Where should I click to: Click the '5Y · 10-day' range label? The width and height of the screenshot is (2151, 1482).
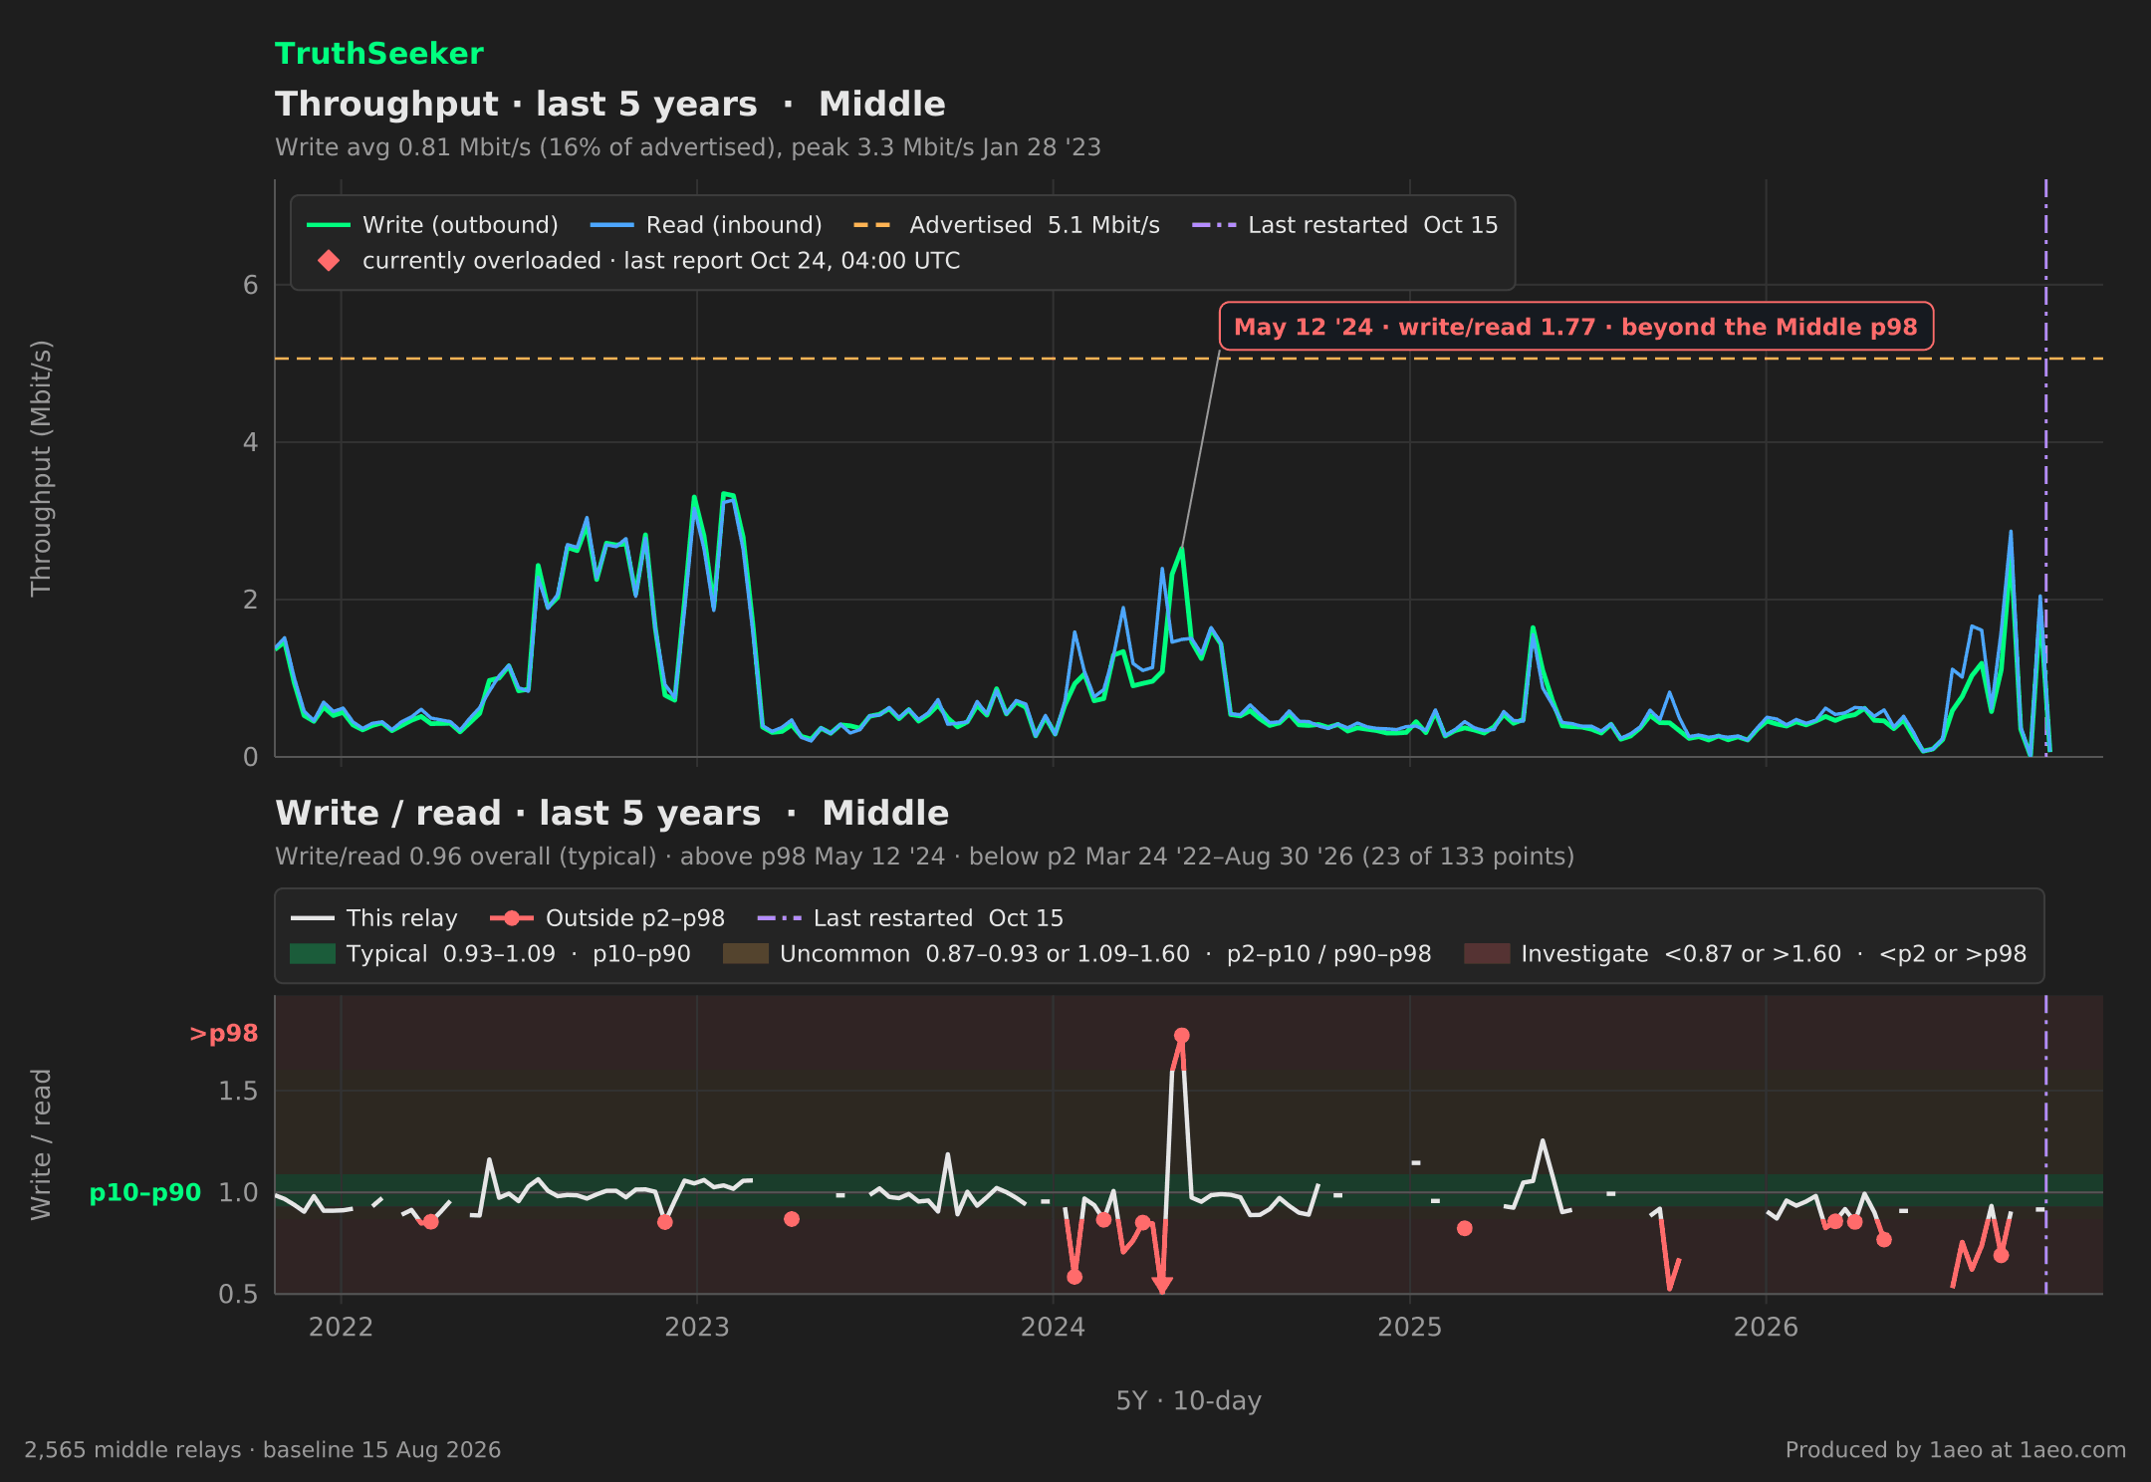coord(1189,1401)
